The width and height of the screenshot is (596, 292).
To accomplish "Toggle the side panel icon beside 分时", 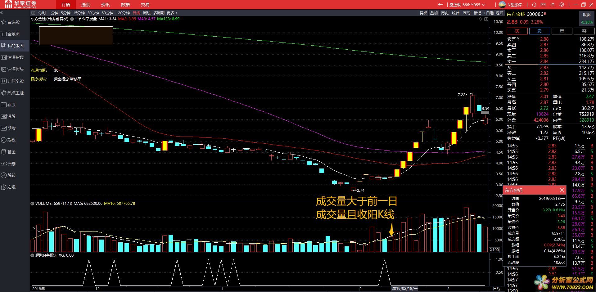I will [34, 13].
